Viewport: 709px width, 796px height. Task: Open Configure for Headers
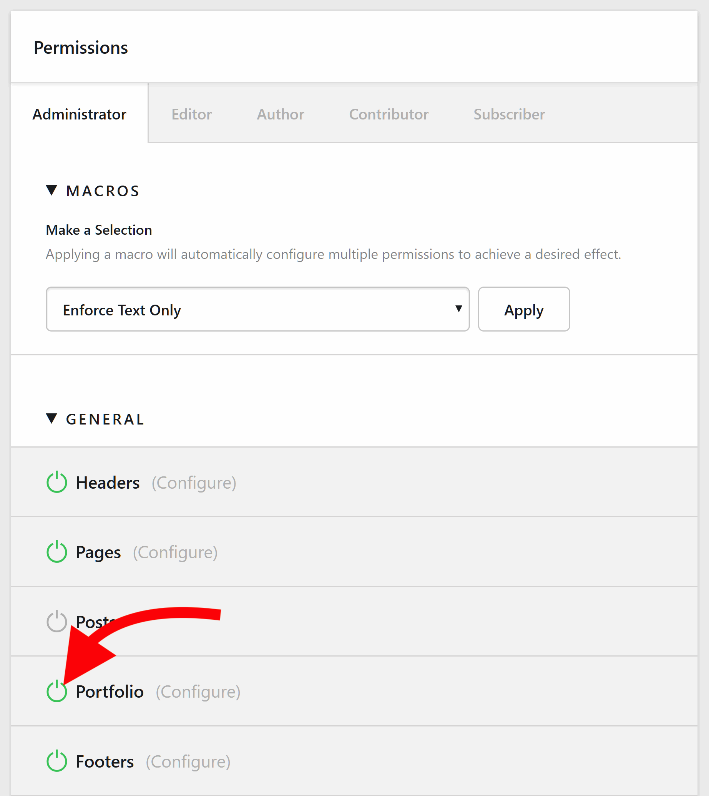(x=194, y=483)
